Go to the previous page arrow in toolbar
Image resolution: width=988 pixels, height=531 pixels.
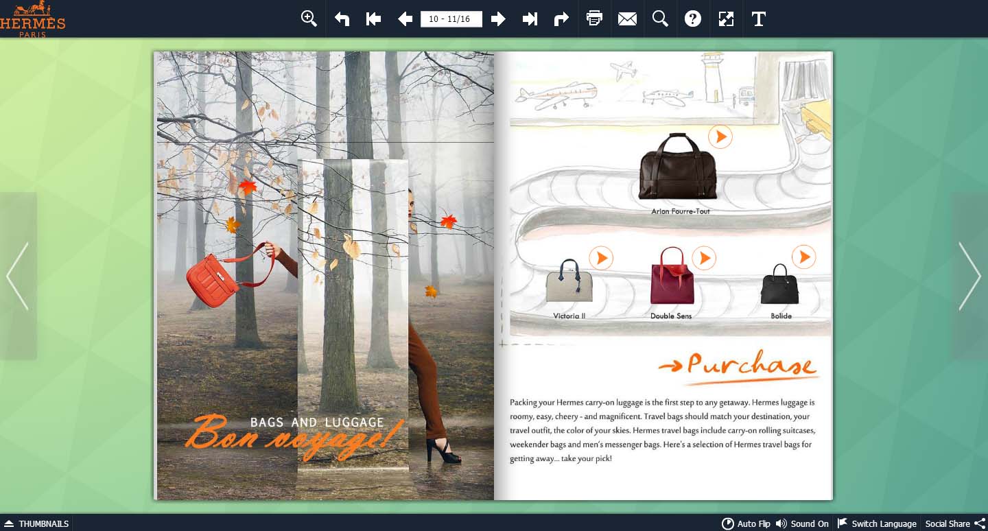point(405,19)
